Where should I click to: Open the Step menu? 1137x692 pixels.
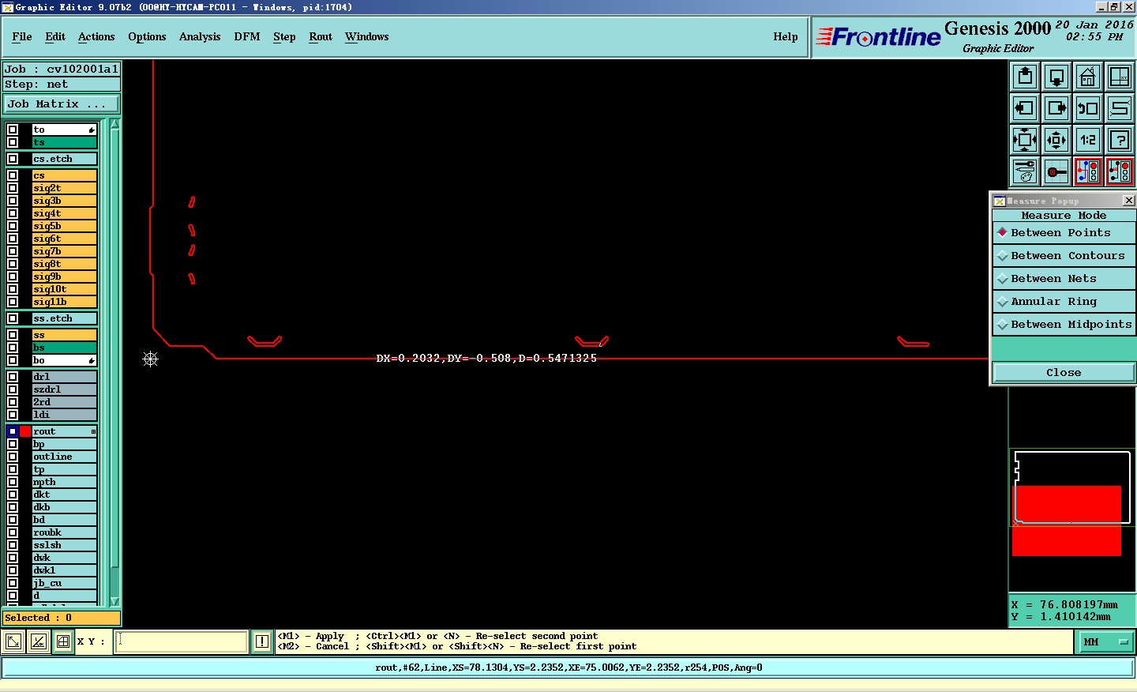point(284,36)
